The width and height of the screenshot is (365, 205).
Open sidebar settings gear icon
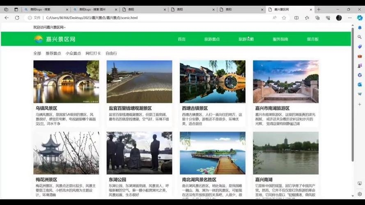pos(360,194)
